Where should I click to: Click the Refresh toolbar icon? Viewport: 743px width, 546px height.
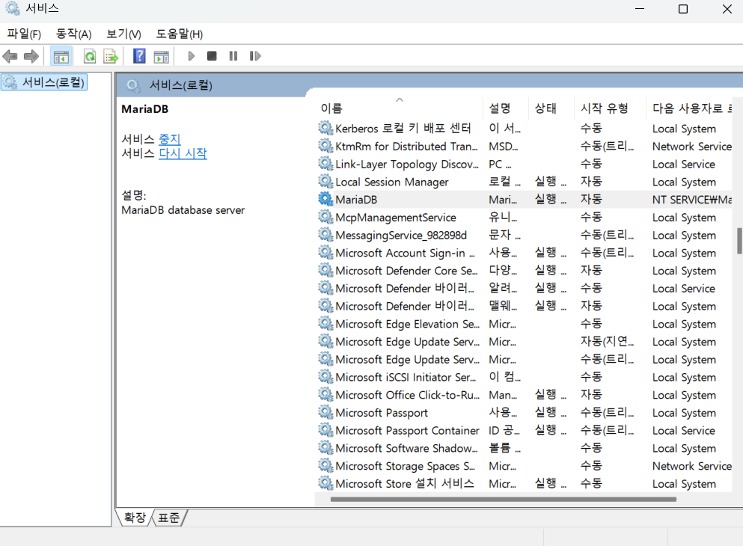90,56
